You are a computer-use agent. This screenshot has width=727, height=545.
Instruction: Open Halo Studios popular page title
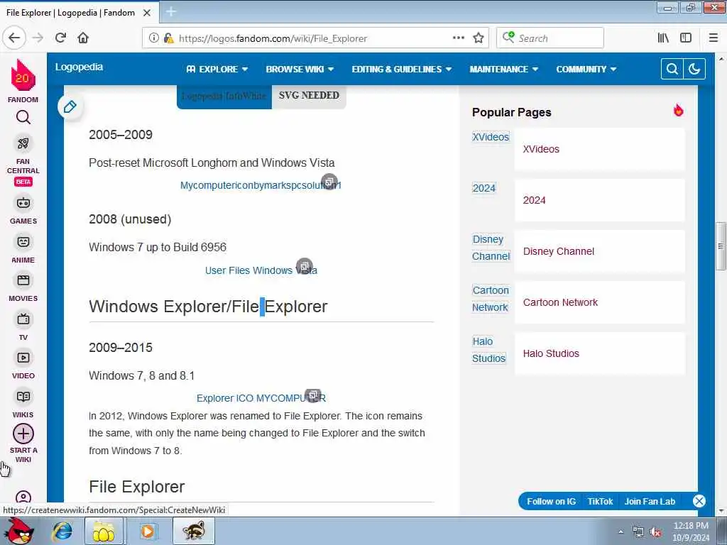click(551, 353)
